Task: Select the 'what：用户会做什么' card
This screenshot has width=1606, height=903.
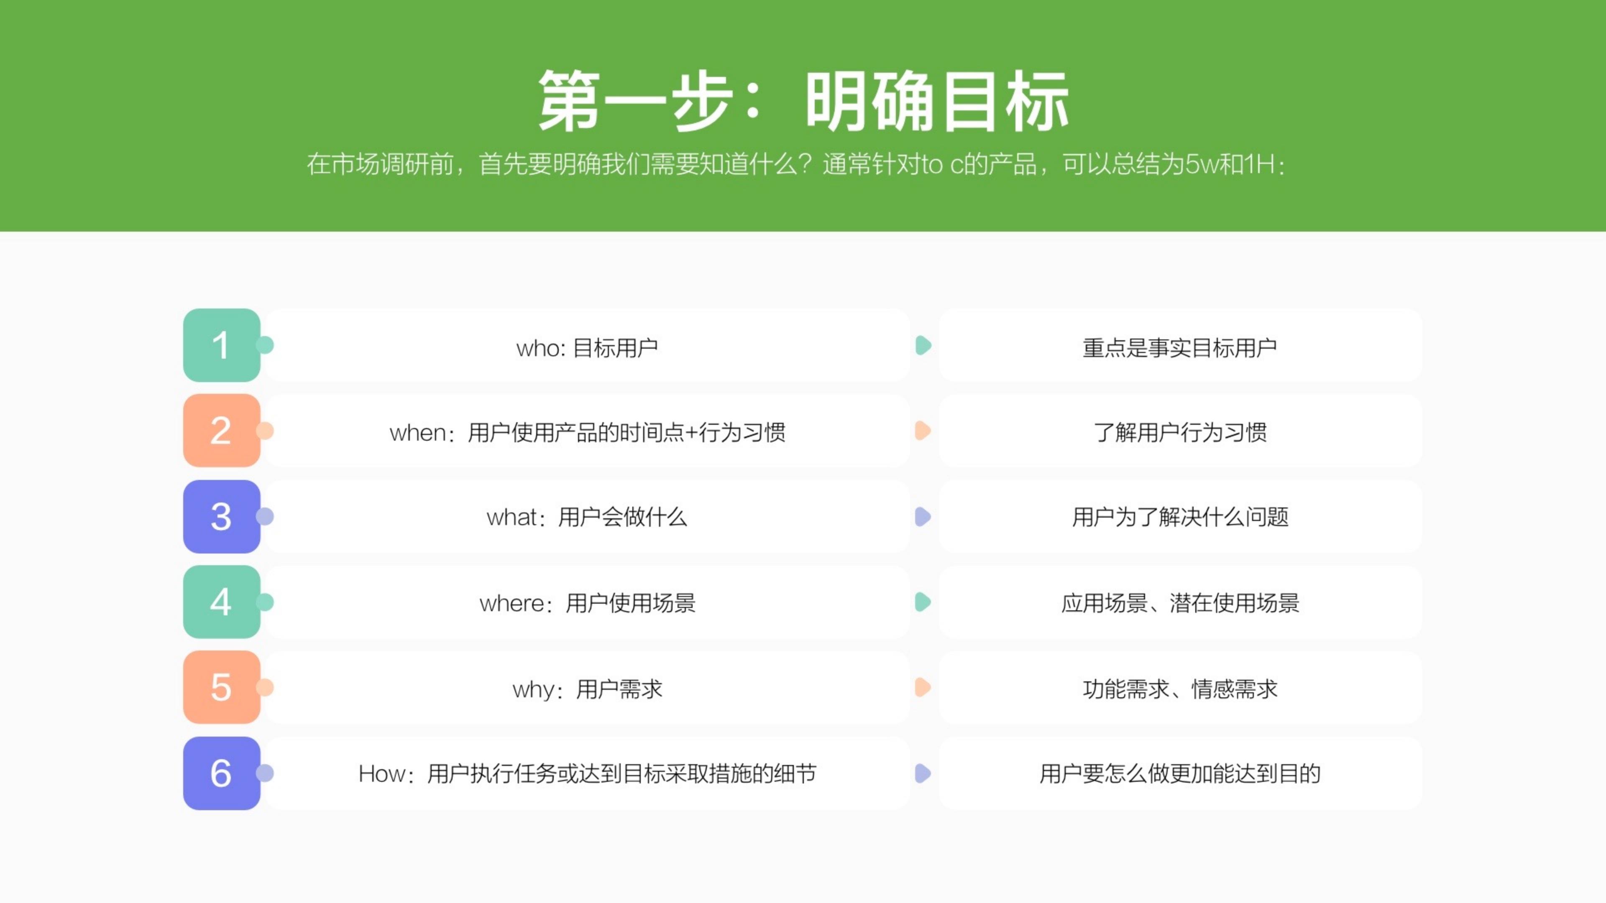Action: 587,517
